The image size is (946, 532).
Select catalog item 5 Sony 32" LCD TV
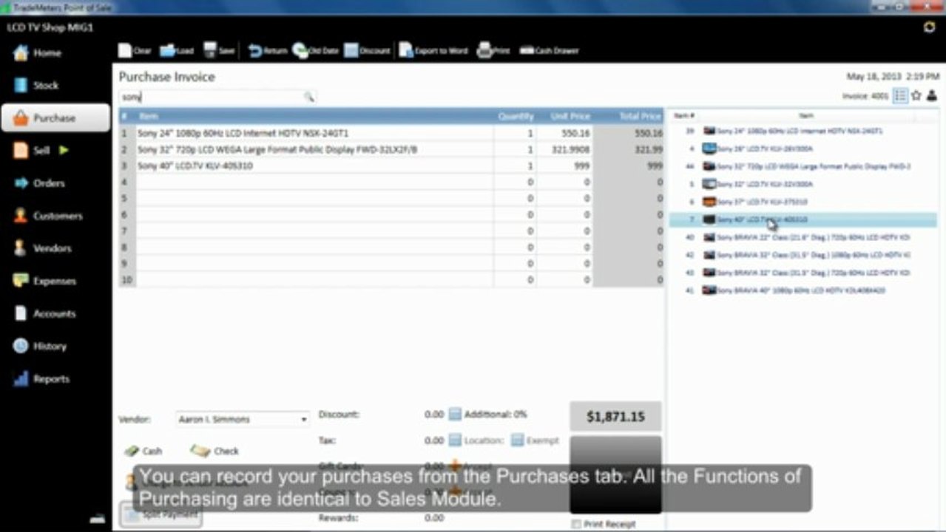803,184
